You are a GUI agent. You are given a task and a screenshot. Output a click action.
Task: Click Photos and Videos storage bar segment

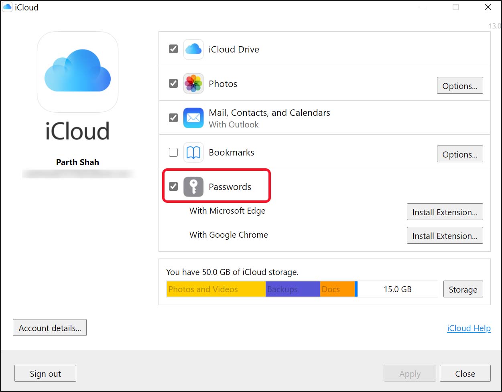click(x=216, y=289)
